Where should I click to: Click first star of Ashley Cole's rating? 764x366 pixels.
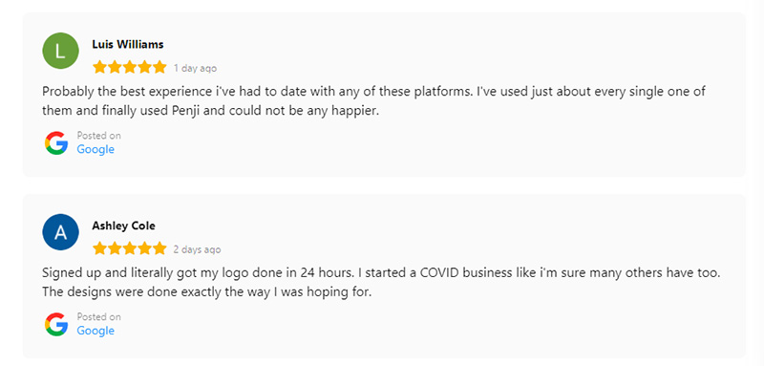coord(99,248)
